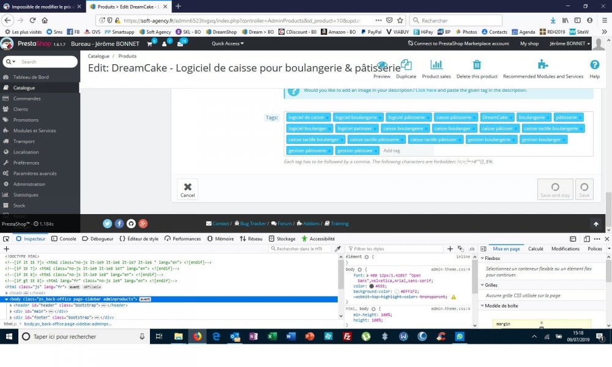
Task: Collapse the Modèle de boîte section
Action: pyautogui.click(x=482, y=306)
